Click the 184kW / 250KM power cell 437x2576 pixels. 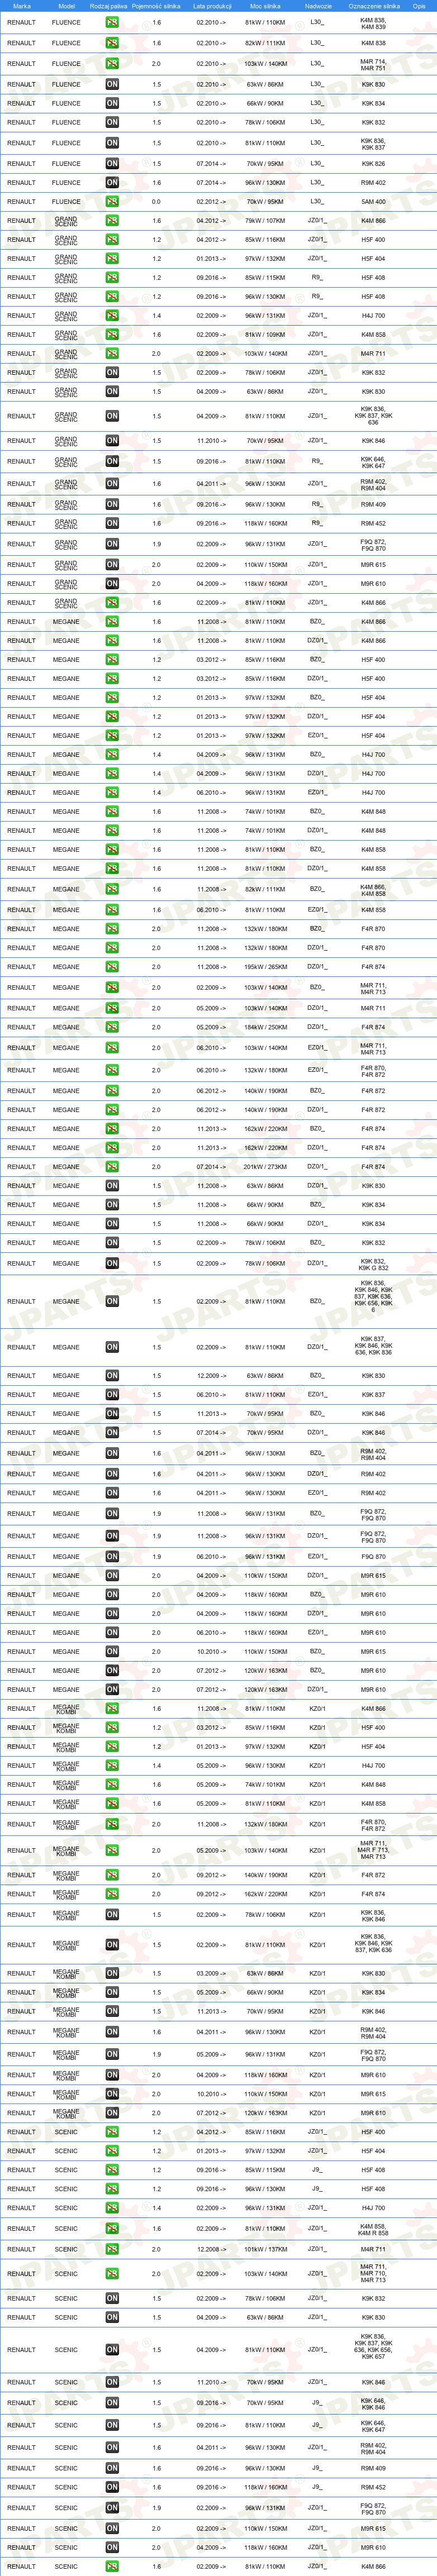click(265, 1027)
